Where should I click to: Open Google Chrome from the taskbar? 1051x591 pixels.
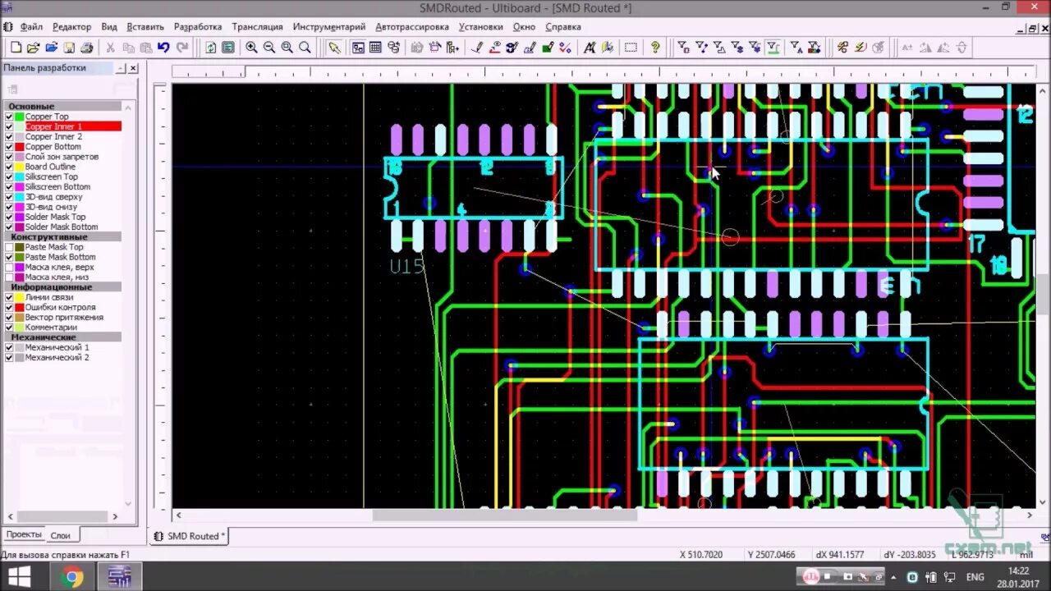coord(71,577)
